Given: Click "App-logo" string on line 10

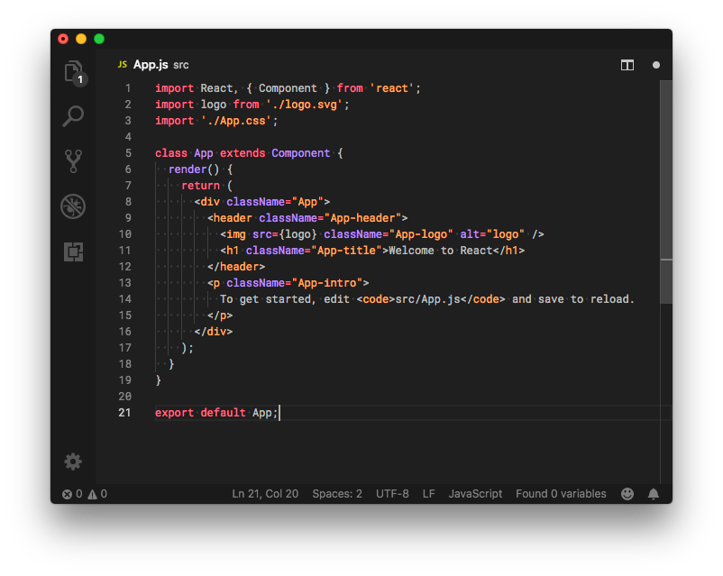Looking at the screenshot, I should point(421,234).
